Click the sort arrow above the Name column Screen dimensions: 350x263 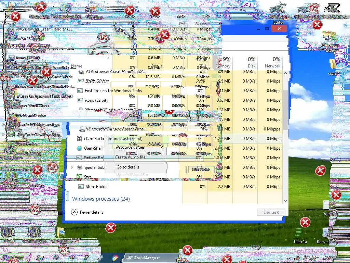108,58
